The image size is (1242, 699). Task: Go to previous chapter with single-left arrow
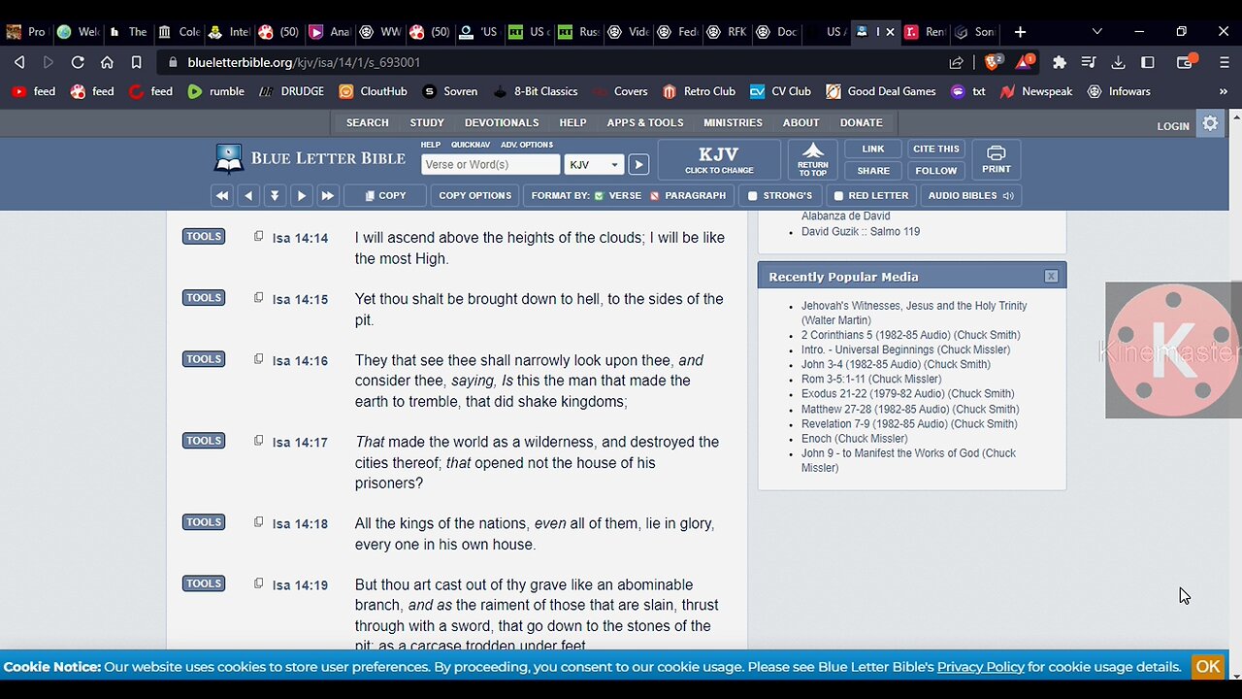(248, 195)
